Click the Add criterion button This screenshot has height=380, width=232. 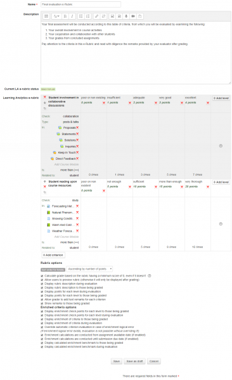point(53,255)
